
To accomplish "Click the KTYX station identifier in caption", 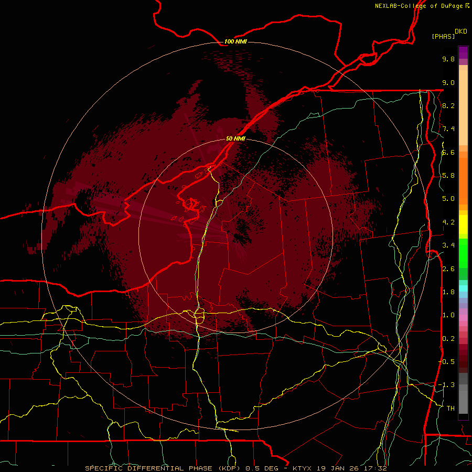I will (x=302, y=468).
